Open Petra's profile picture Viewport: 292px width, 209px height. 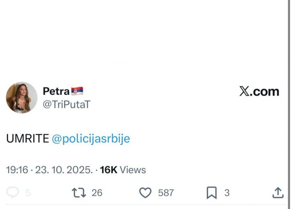[22, 98]
